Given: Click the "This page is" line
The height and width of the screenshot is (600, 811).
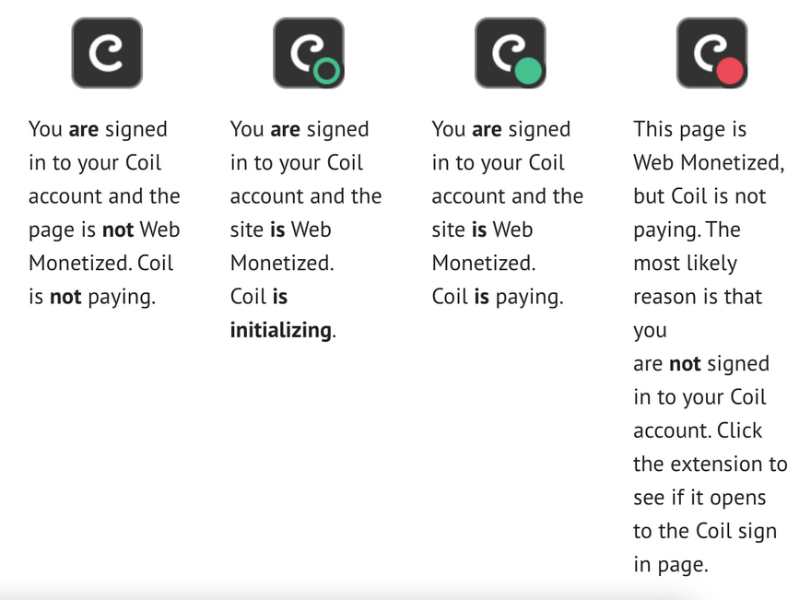Looking at the screenshot, I should click(x=689, y=129).
